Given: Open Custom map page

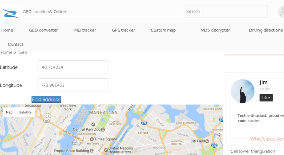Looking at the screenshot, I should 163,30.
